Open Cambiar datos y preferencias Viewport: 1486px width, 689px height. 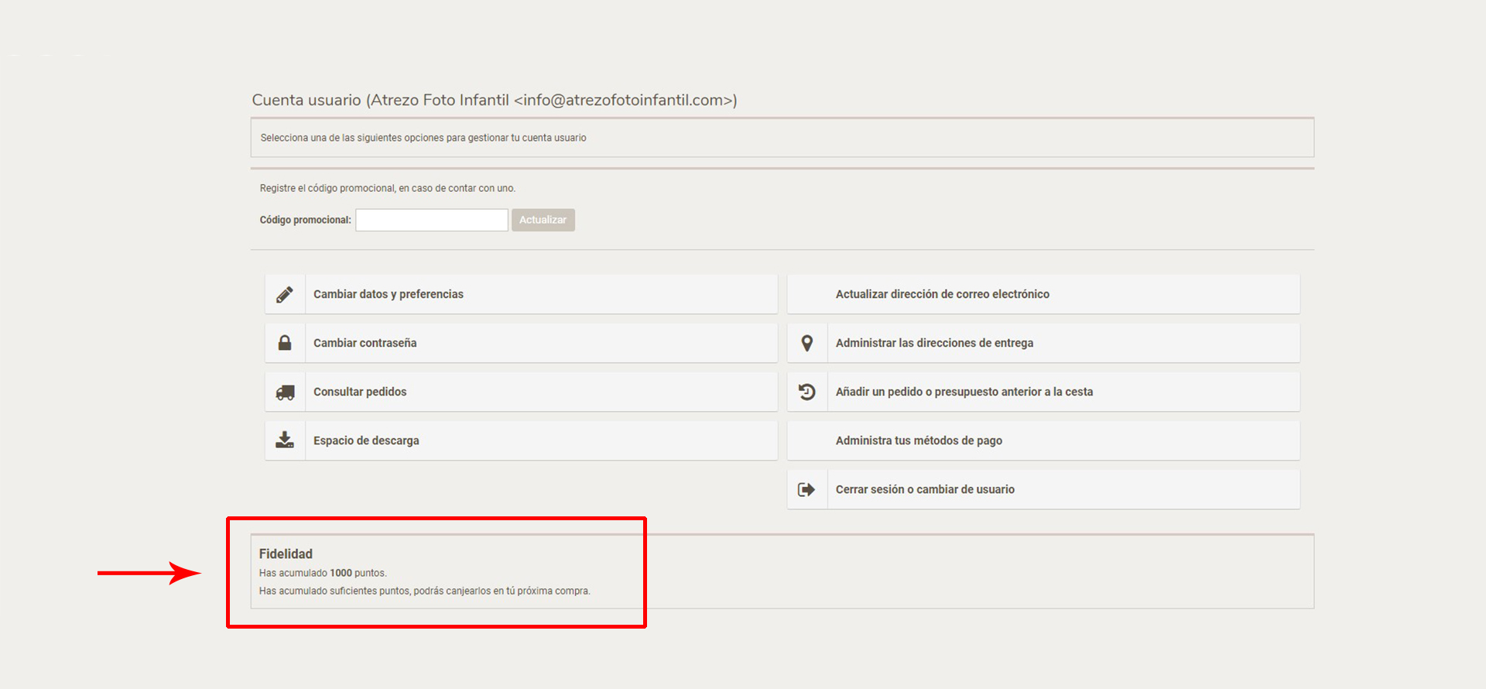[389, 294]
